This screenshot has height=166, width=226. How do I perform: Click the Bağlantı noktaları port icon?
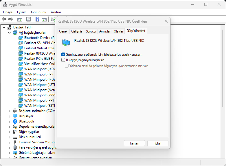pos(15,111)
